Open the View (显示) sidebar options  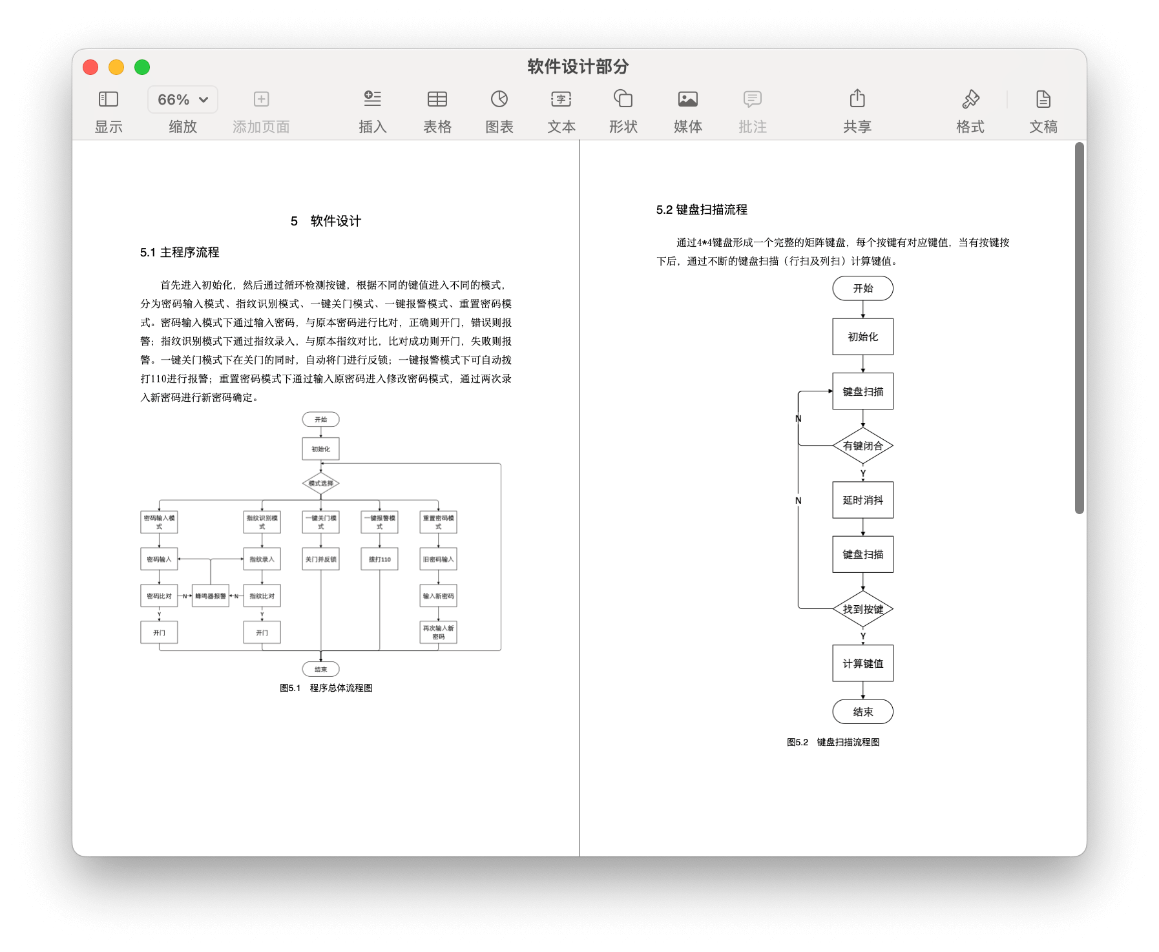(108, 99)
